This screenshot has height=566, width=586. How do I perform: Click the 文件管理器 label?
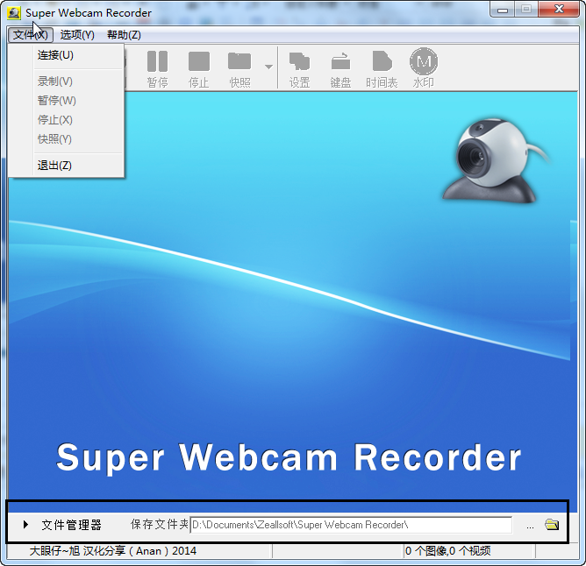tap(71, 525)
